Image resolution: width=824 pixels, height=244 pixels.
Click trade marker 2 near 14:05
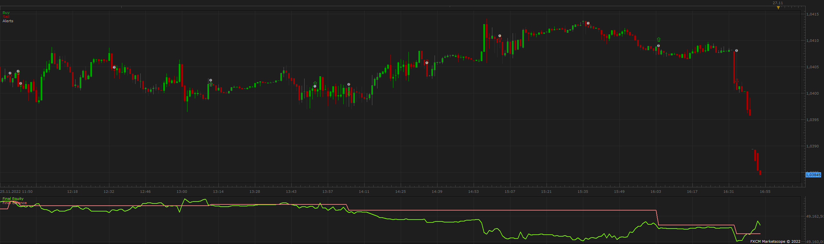(x=349, y=84)
